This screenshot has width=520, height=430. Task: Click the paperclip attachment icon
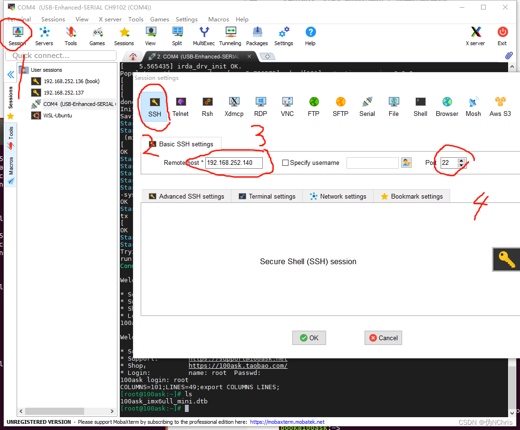(509, 56)
